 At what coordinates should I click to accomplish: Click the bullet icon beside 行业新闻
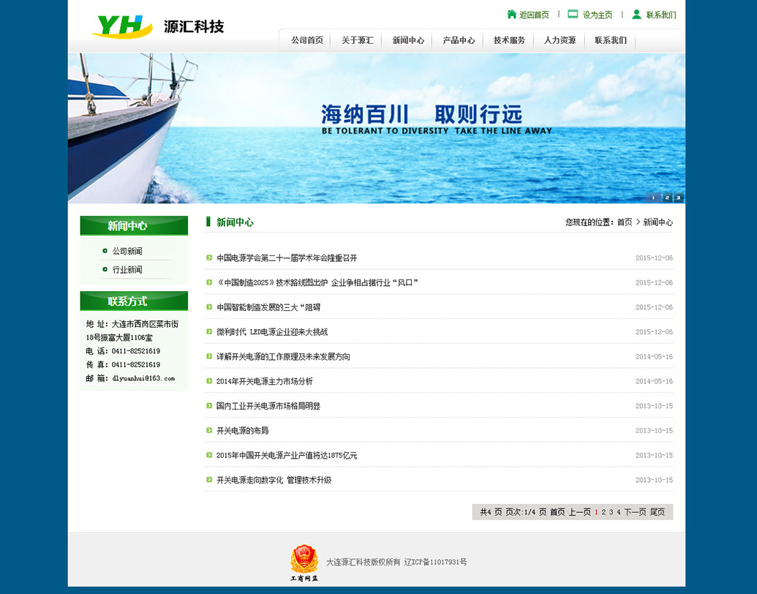(105, 270)
